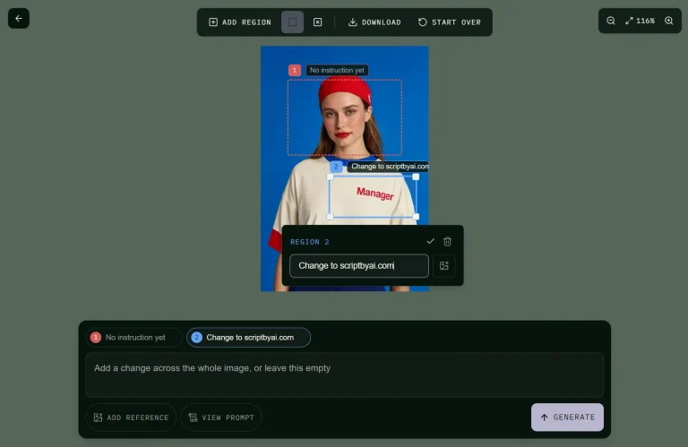The image size is (688, 447).
Task: Zoom out with the minus magnifier
Action: pyautogui.click(x=611, y=21)
